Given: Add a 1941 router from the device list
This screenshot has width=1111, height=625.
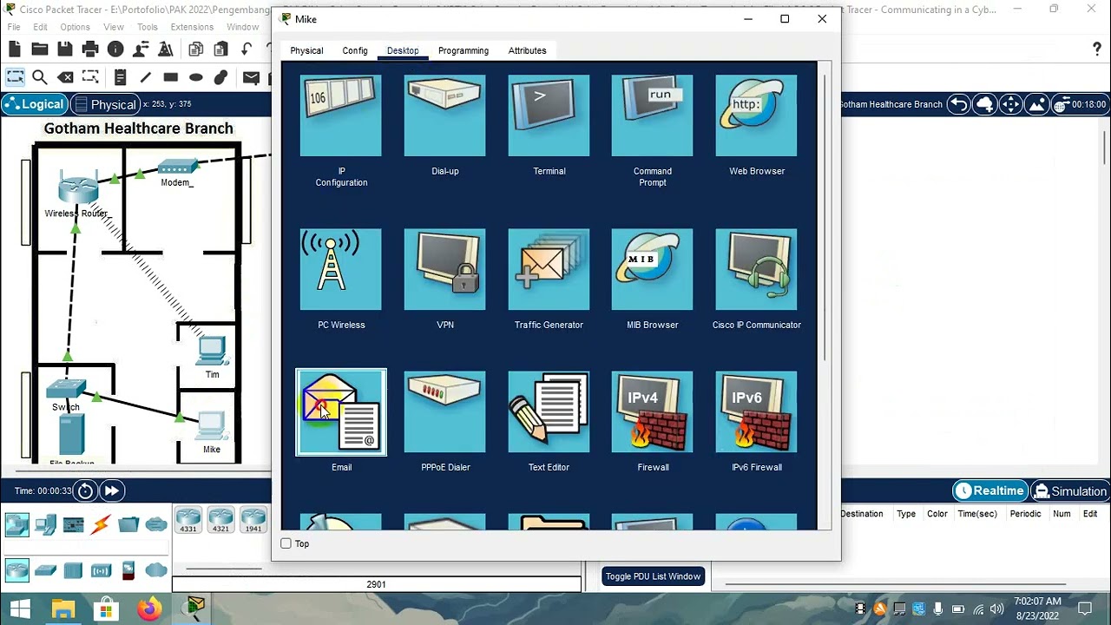Looking at the screenshot, I should coord(253,520).
